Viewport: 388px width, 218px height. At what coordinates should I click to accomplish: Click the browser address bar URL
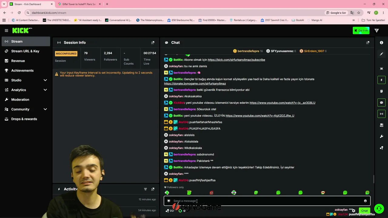49,13
